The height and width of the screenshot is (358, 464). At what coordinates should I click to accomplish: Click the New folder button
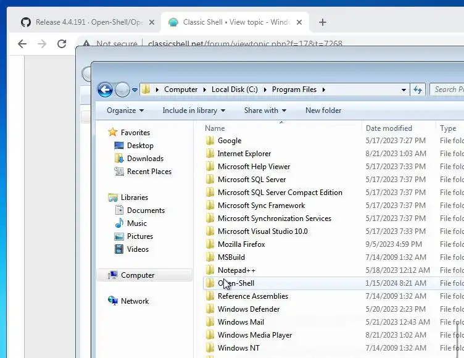323,110
